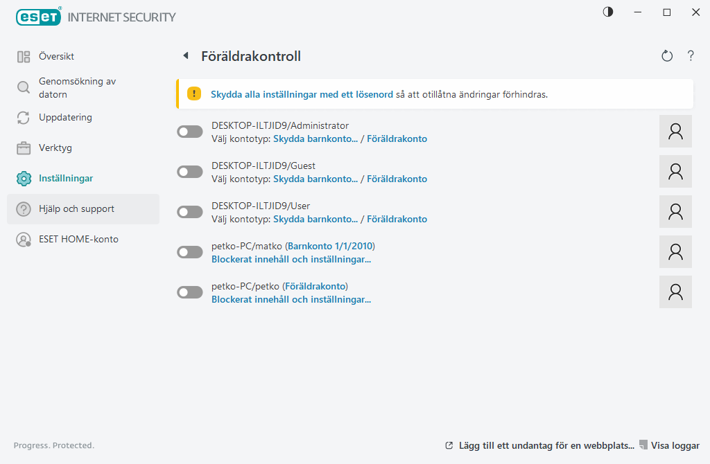Toggle the dark mode icon in titlebar
Image resolution: width=710 pixels, height=464 pixels.
pos(607,12)
